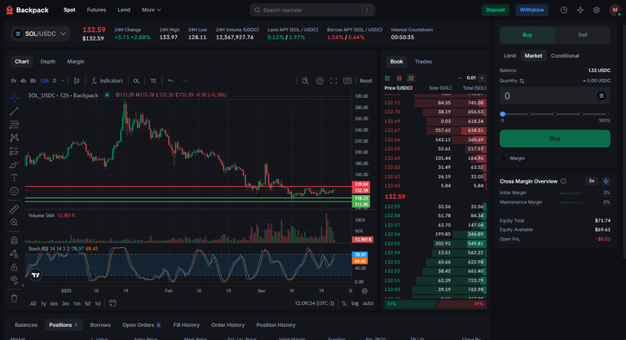This screenshot has height=340, width=626.
Task: Go to date calendar icon
Action: pos(112,303)
